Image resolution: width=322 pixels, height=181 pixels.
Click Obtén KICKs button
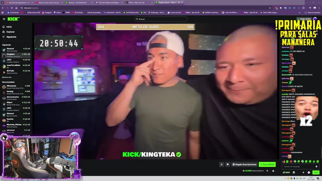tap(304, 19)
